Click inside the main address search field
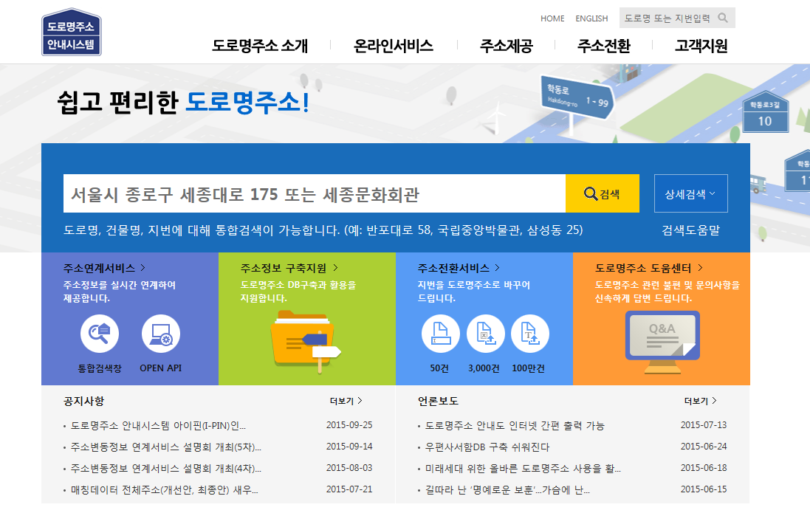The width and height of the screenshot is (810, 513). [x=295, y=193]
